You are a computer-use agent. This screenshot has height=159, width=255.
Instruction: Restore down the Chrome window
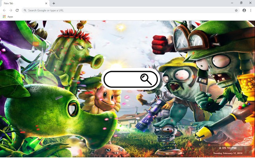[241, 3]
